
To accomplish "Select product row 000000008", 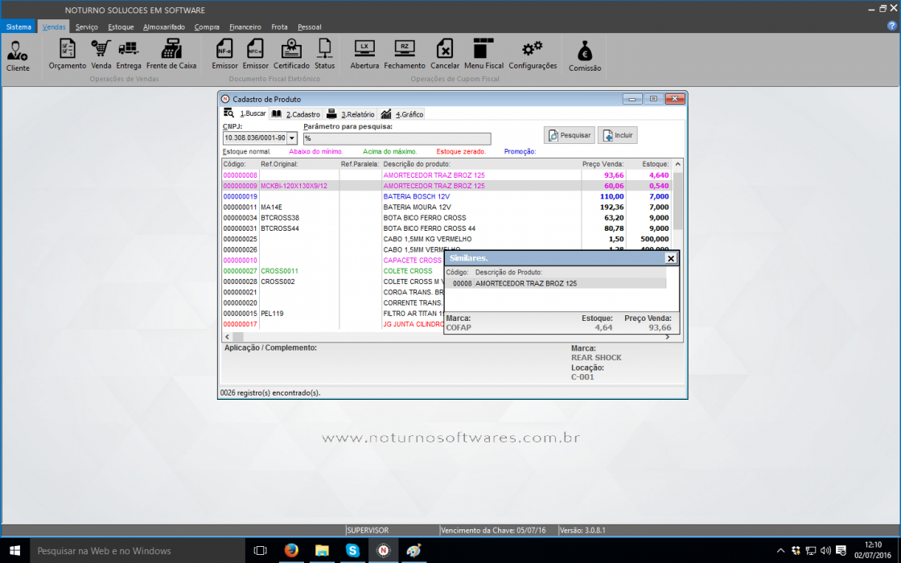I will pos(447,175).
